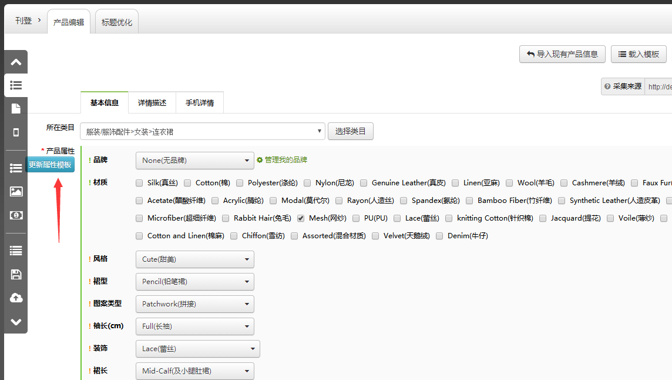The image size is (672, 380).
Task: Click the lines list icon above the save icon
Action: tap(16, 251)
